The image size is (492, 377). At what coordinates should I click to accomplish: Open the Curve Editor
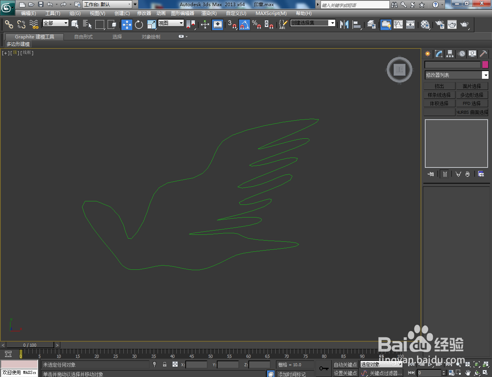tap(398, 25)
